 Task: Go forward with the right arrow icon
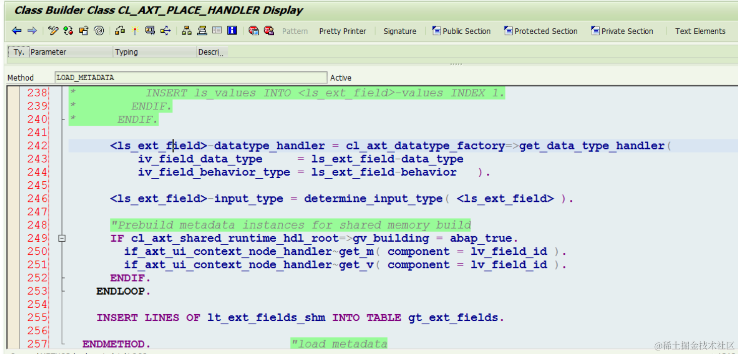click(x=32, y=31)
